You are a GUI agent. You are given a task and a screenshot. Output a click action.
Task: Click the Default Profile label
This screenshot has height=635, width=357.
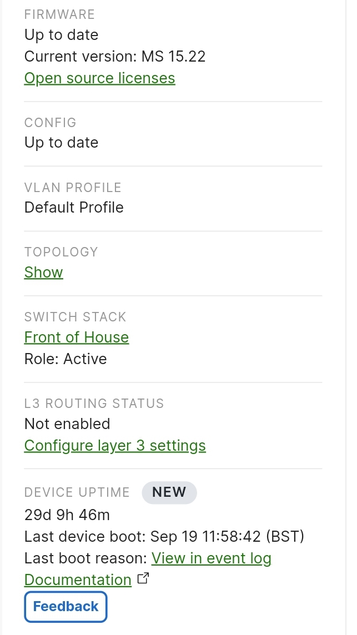[73, 208]
